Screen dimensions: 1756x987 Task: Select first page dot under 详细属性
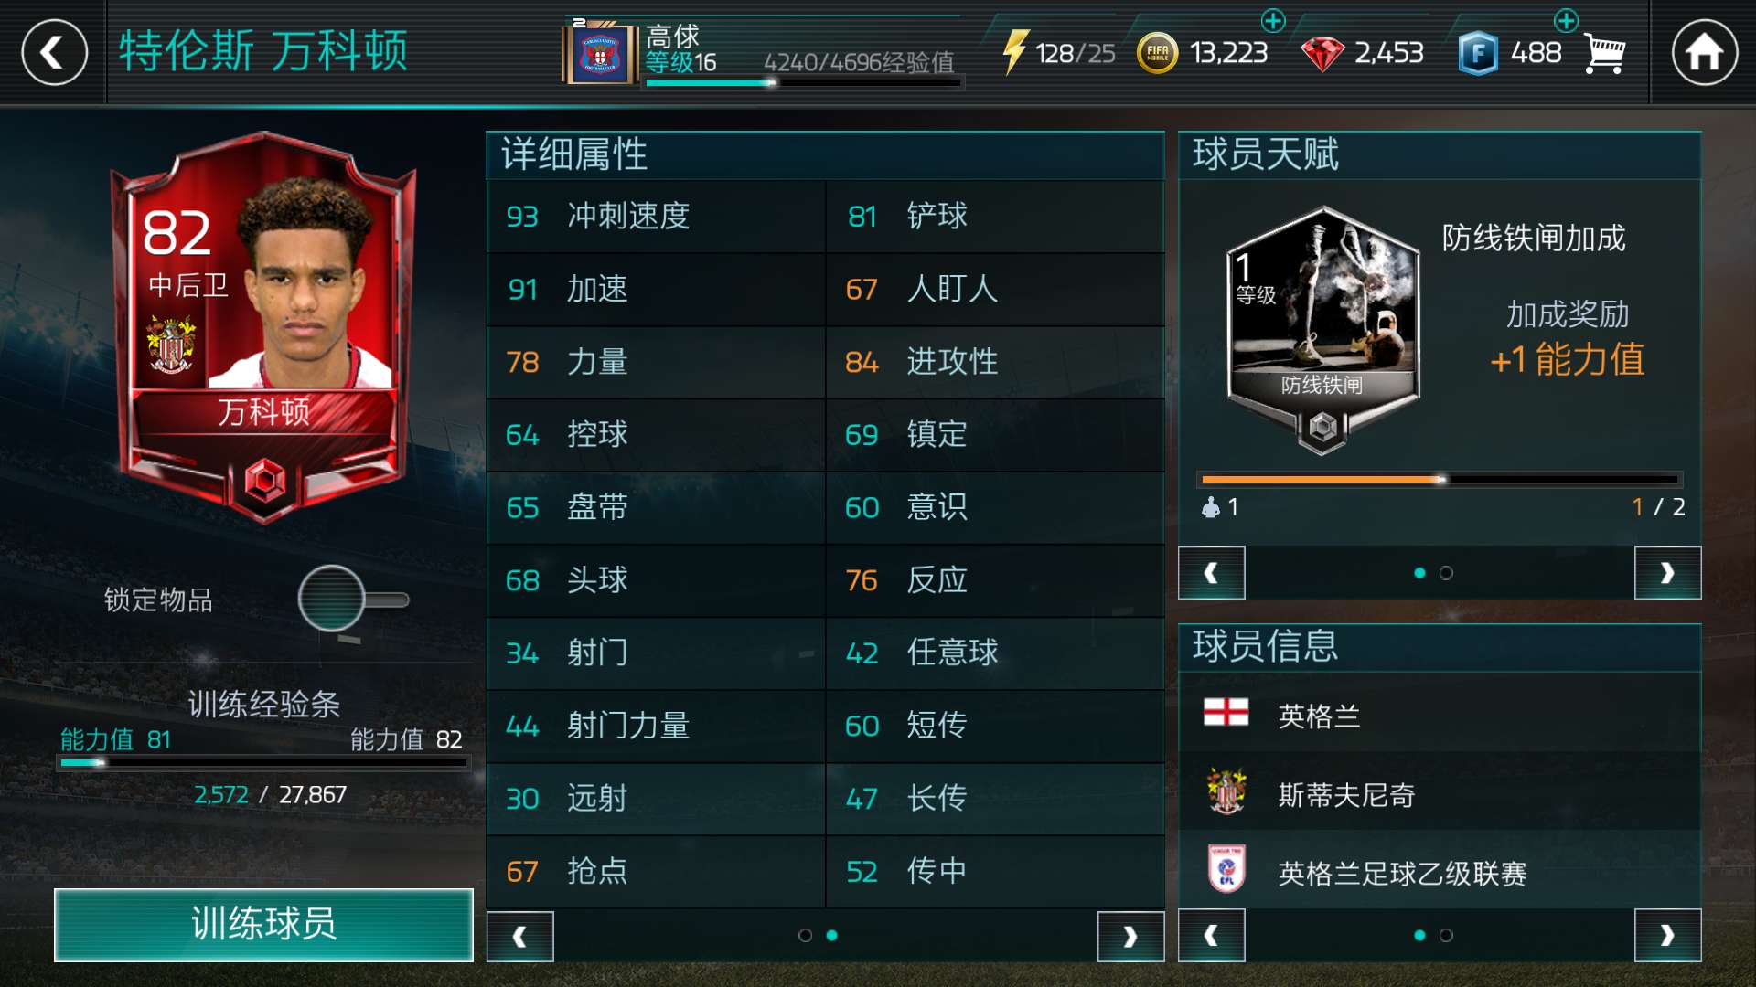pyautogui.click(x=805, y=935)
